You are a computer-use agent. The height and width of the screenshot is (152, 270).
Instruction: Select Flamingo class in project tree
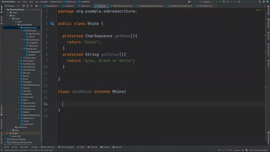pos(26,82)
